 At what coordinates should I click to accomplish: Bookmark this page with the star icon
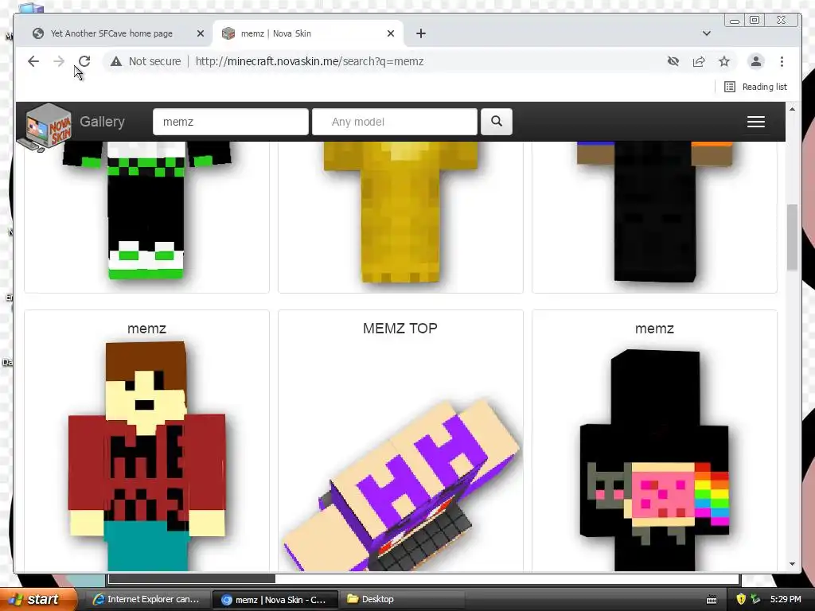coord(724,61)
